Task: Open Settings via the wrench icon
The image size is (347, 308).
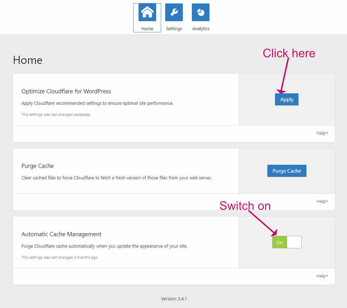Action: tap(174, 12)
